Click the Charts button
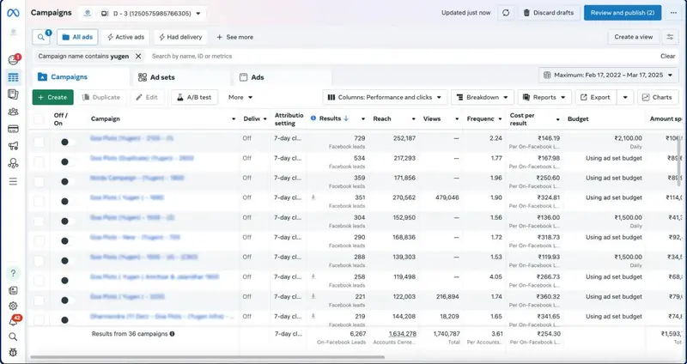 (658, 97)
